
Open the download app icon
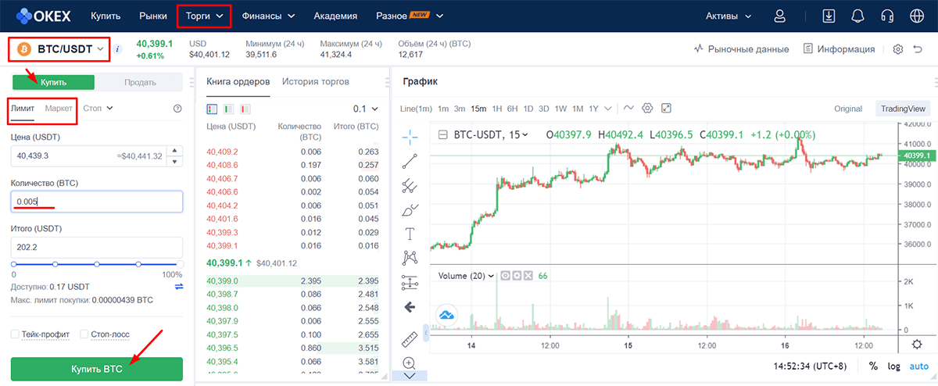[829, 16]
